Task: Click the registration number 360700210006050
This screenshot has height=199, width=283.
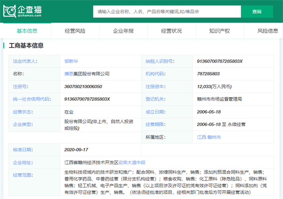Action: tap(83, 87)
